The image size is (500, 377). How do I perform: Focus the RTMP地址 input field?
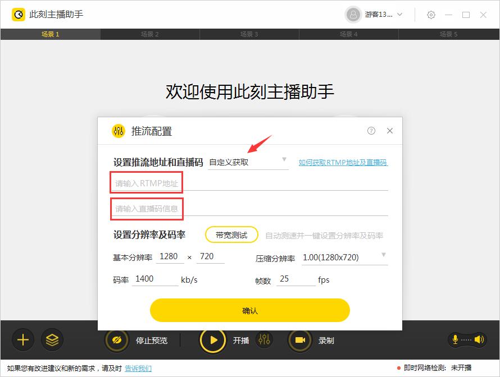pyautogui.click(x=249, y=183)
